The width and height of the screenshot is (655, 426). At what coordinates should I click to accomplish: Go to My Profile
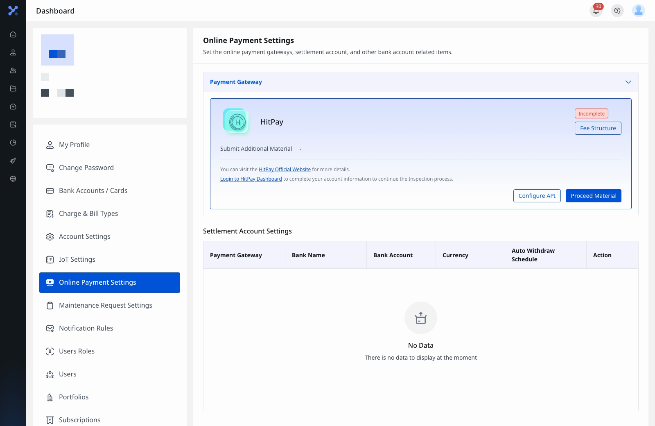[x=110, y=145]
